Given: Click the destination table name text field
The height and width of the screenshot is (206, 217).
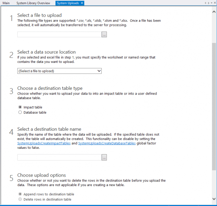Looking at the screenshot, I should (59, 157).
